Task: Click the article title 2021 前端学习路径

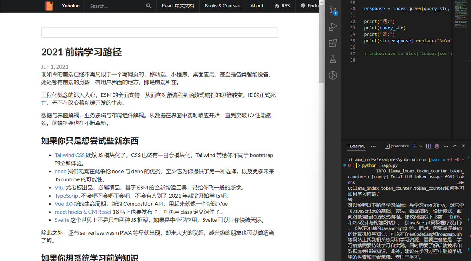Action: click(81, 52)
